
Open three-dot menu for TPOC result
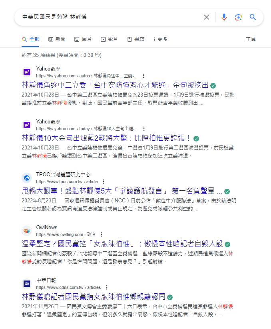[x=104, y=182]
